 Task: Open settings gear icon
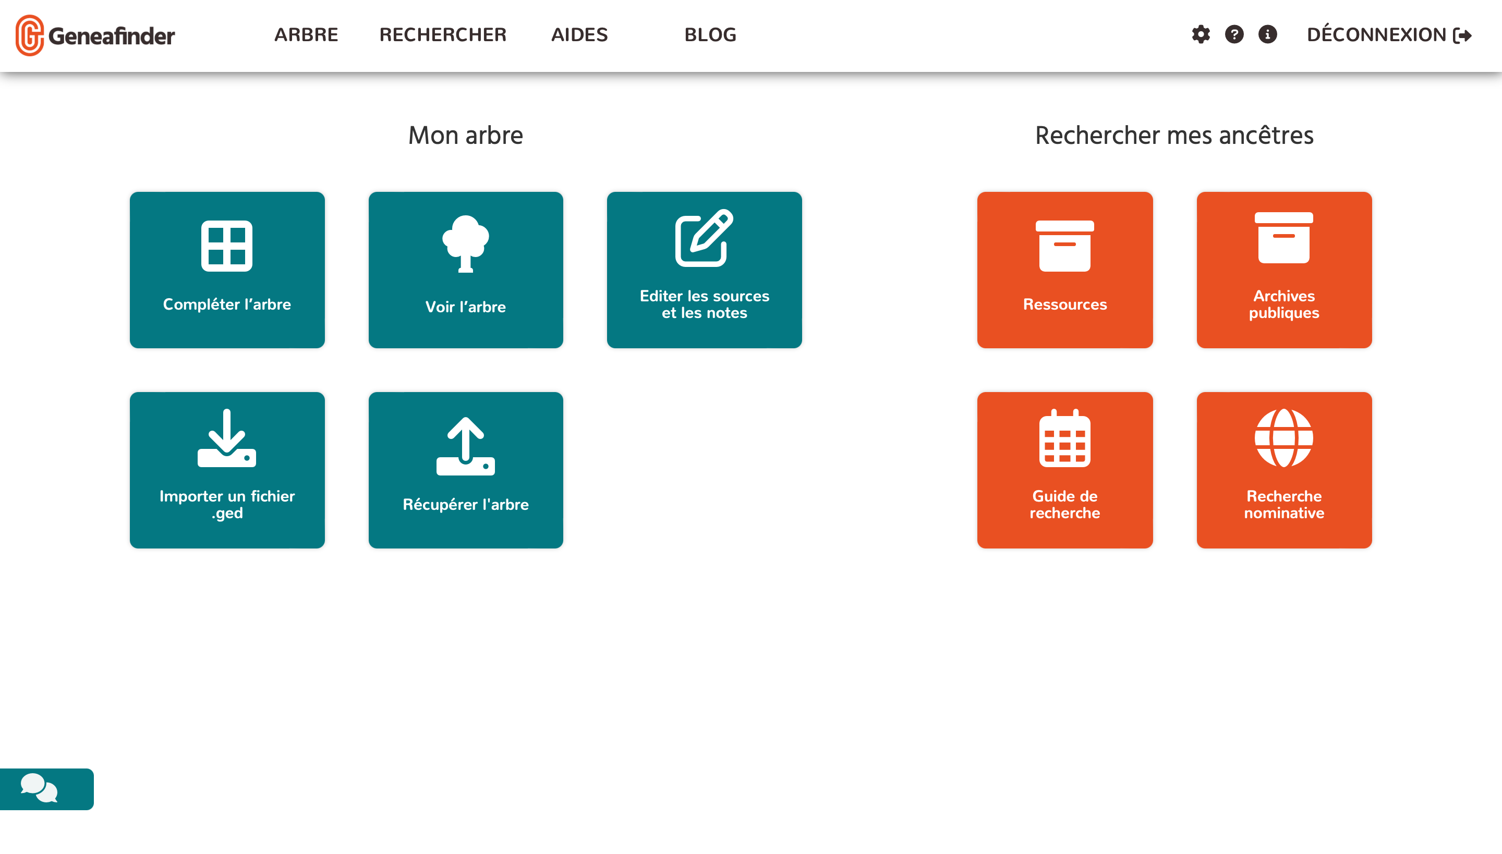point(1200,34)
